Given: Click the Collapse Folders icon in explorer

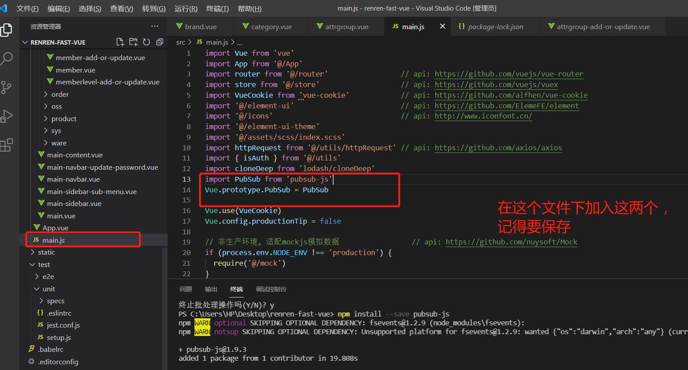Looking at the screenshot, I should (x=160, y=42).
